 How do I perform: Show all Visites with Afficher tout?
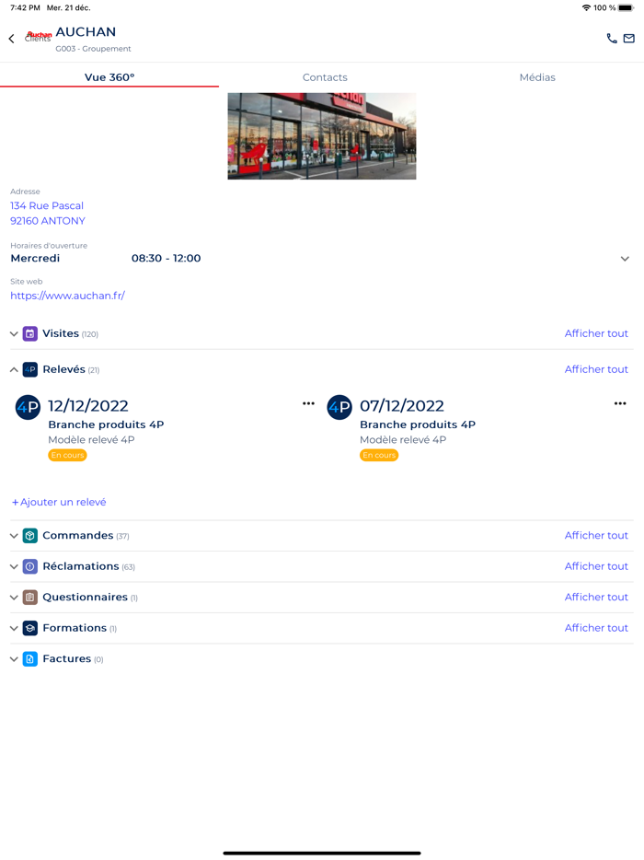tap(596, 333)
